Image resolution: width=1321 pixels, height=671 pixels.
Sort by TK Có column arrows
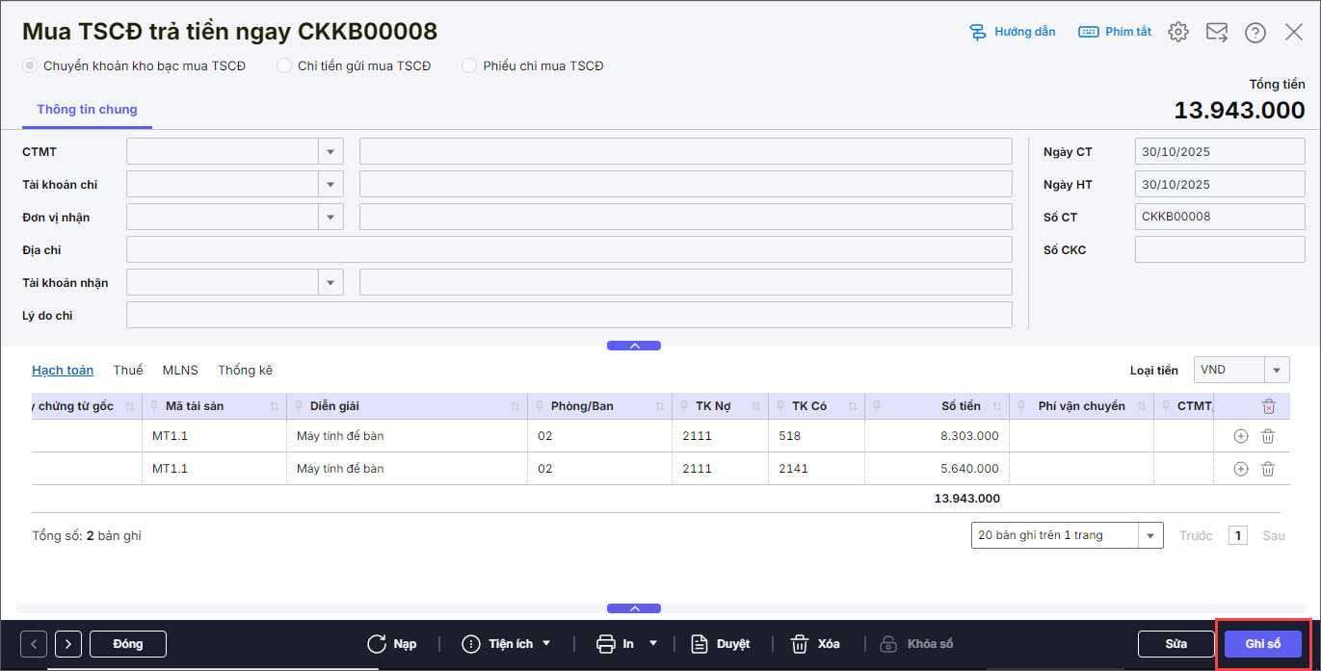coord(853,406)
